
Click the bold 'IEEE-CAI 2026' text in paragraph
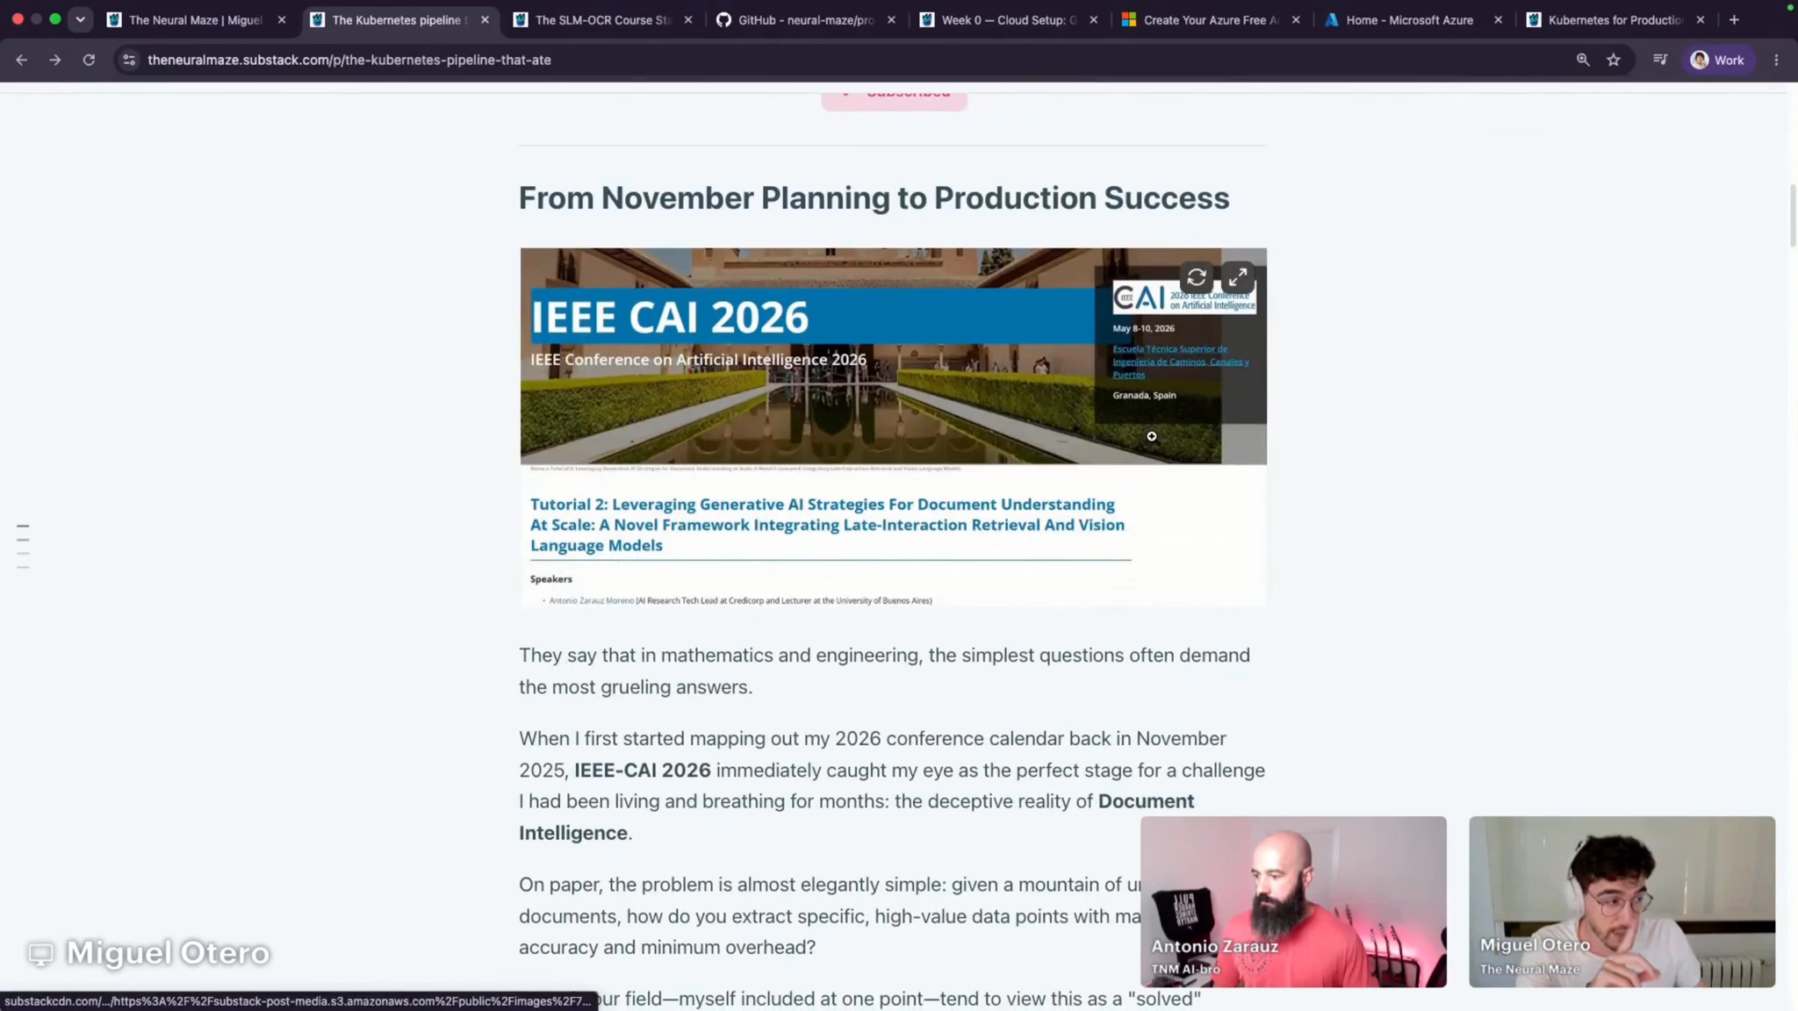click(x=642, y=771)
